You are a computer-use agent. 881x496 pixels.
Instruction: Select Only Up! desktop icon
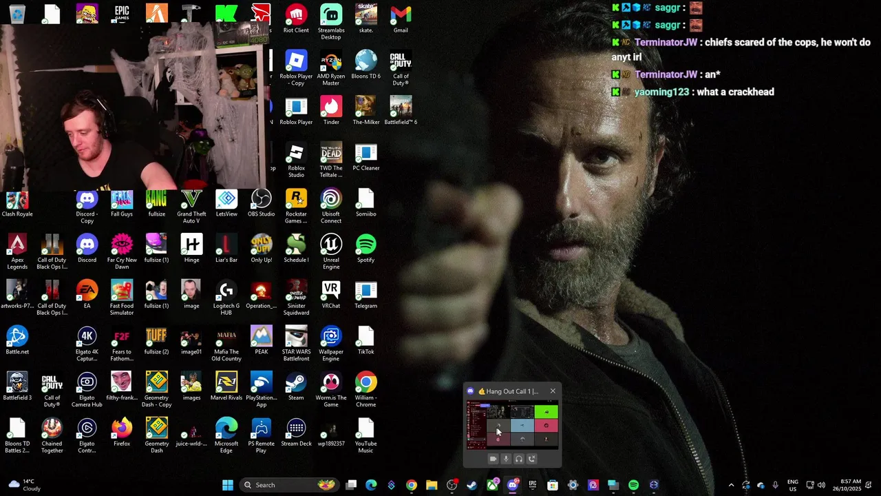pos(262,248)
